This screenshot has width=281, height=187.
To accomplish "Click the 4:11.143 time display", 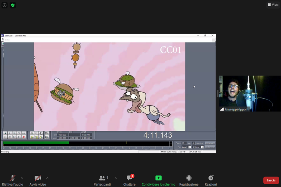I will pyautogui.click(x=158, y=135).
